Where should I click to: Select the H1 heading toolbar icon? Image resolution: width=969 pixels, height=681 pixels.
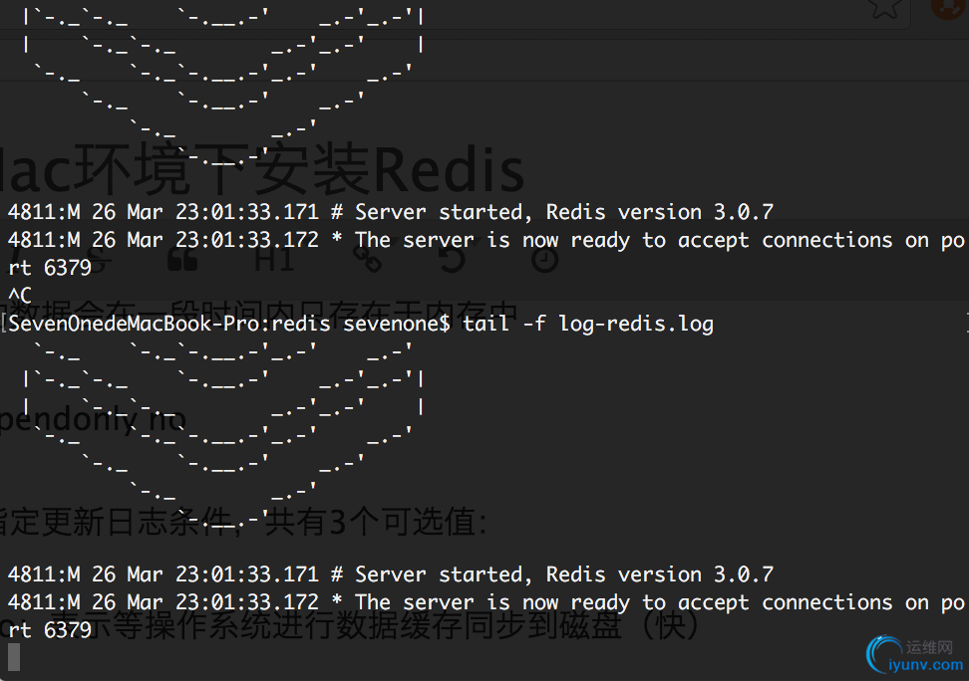coord(274,260)
